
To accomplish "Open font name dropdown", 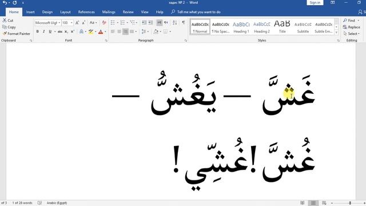I will point(59,23).
